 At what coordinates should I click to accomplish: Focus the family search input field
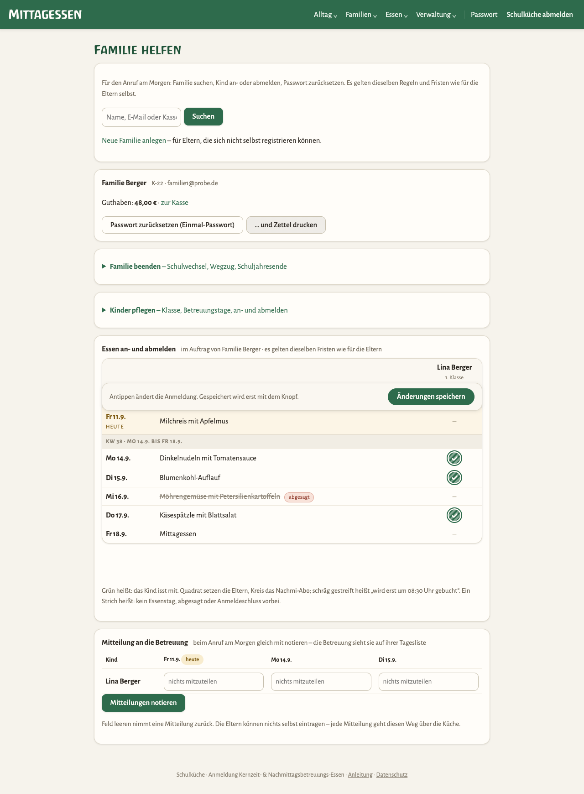click(141, 117)
